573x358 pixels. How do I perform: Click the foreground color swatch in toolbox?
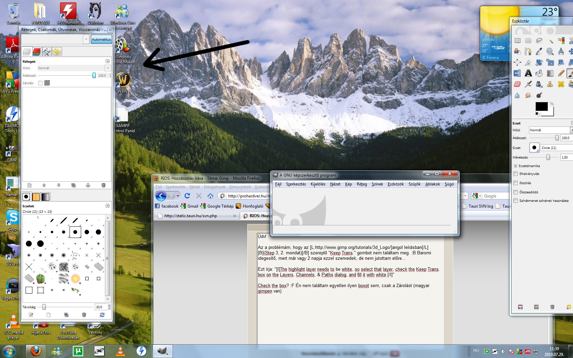tap(541, 106)
